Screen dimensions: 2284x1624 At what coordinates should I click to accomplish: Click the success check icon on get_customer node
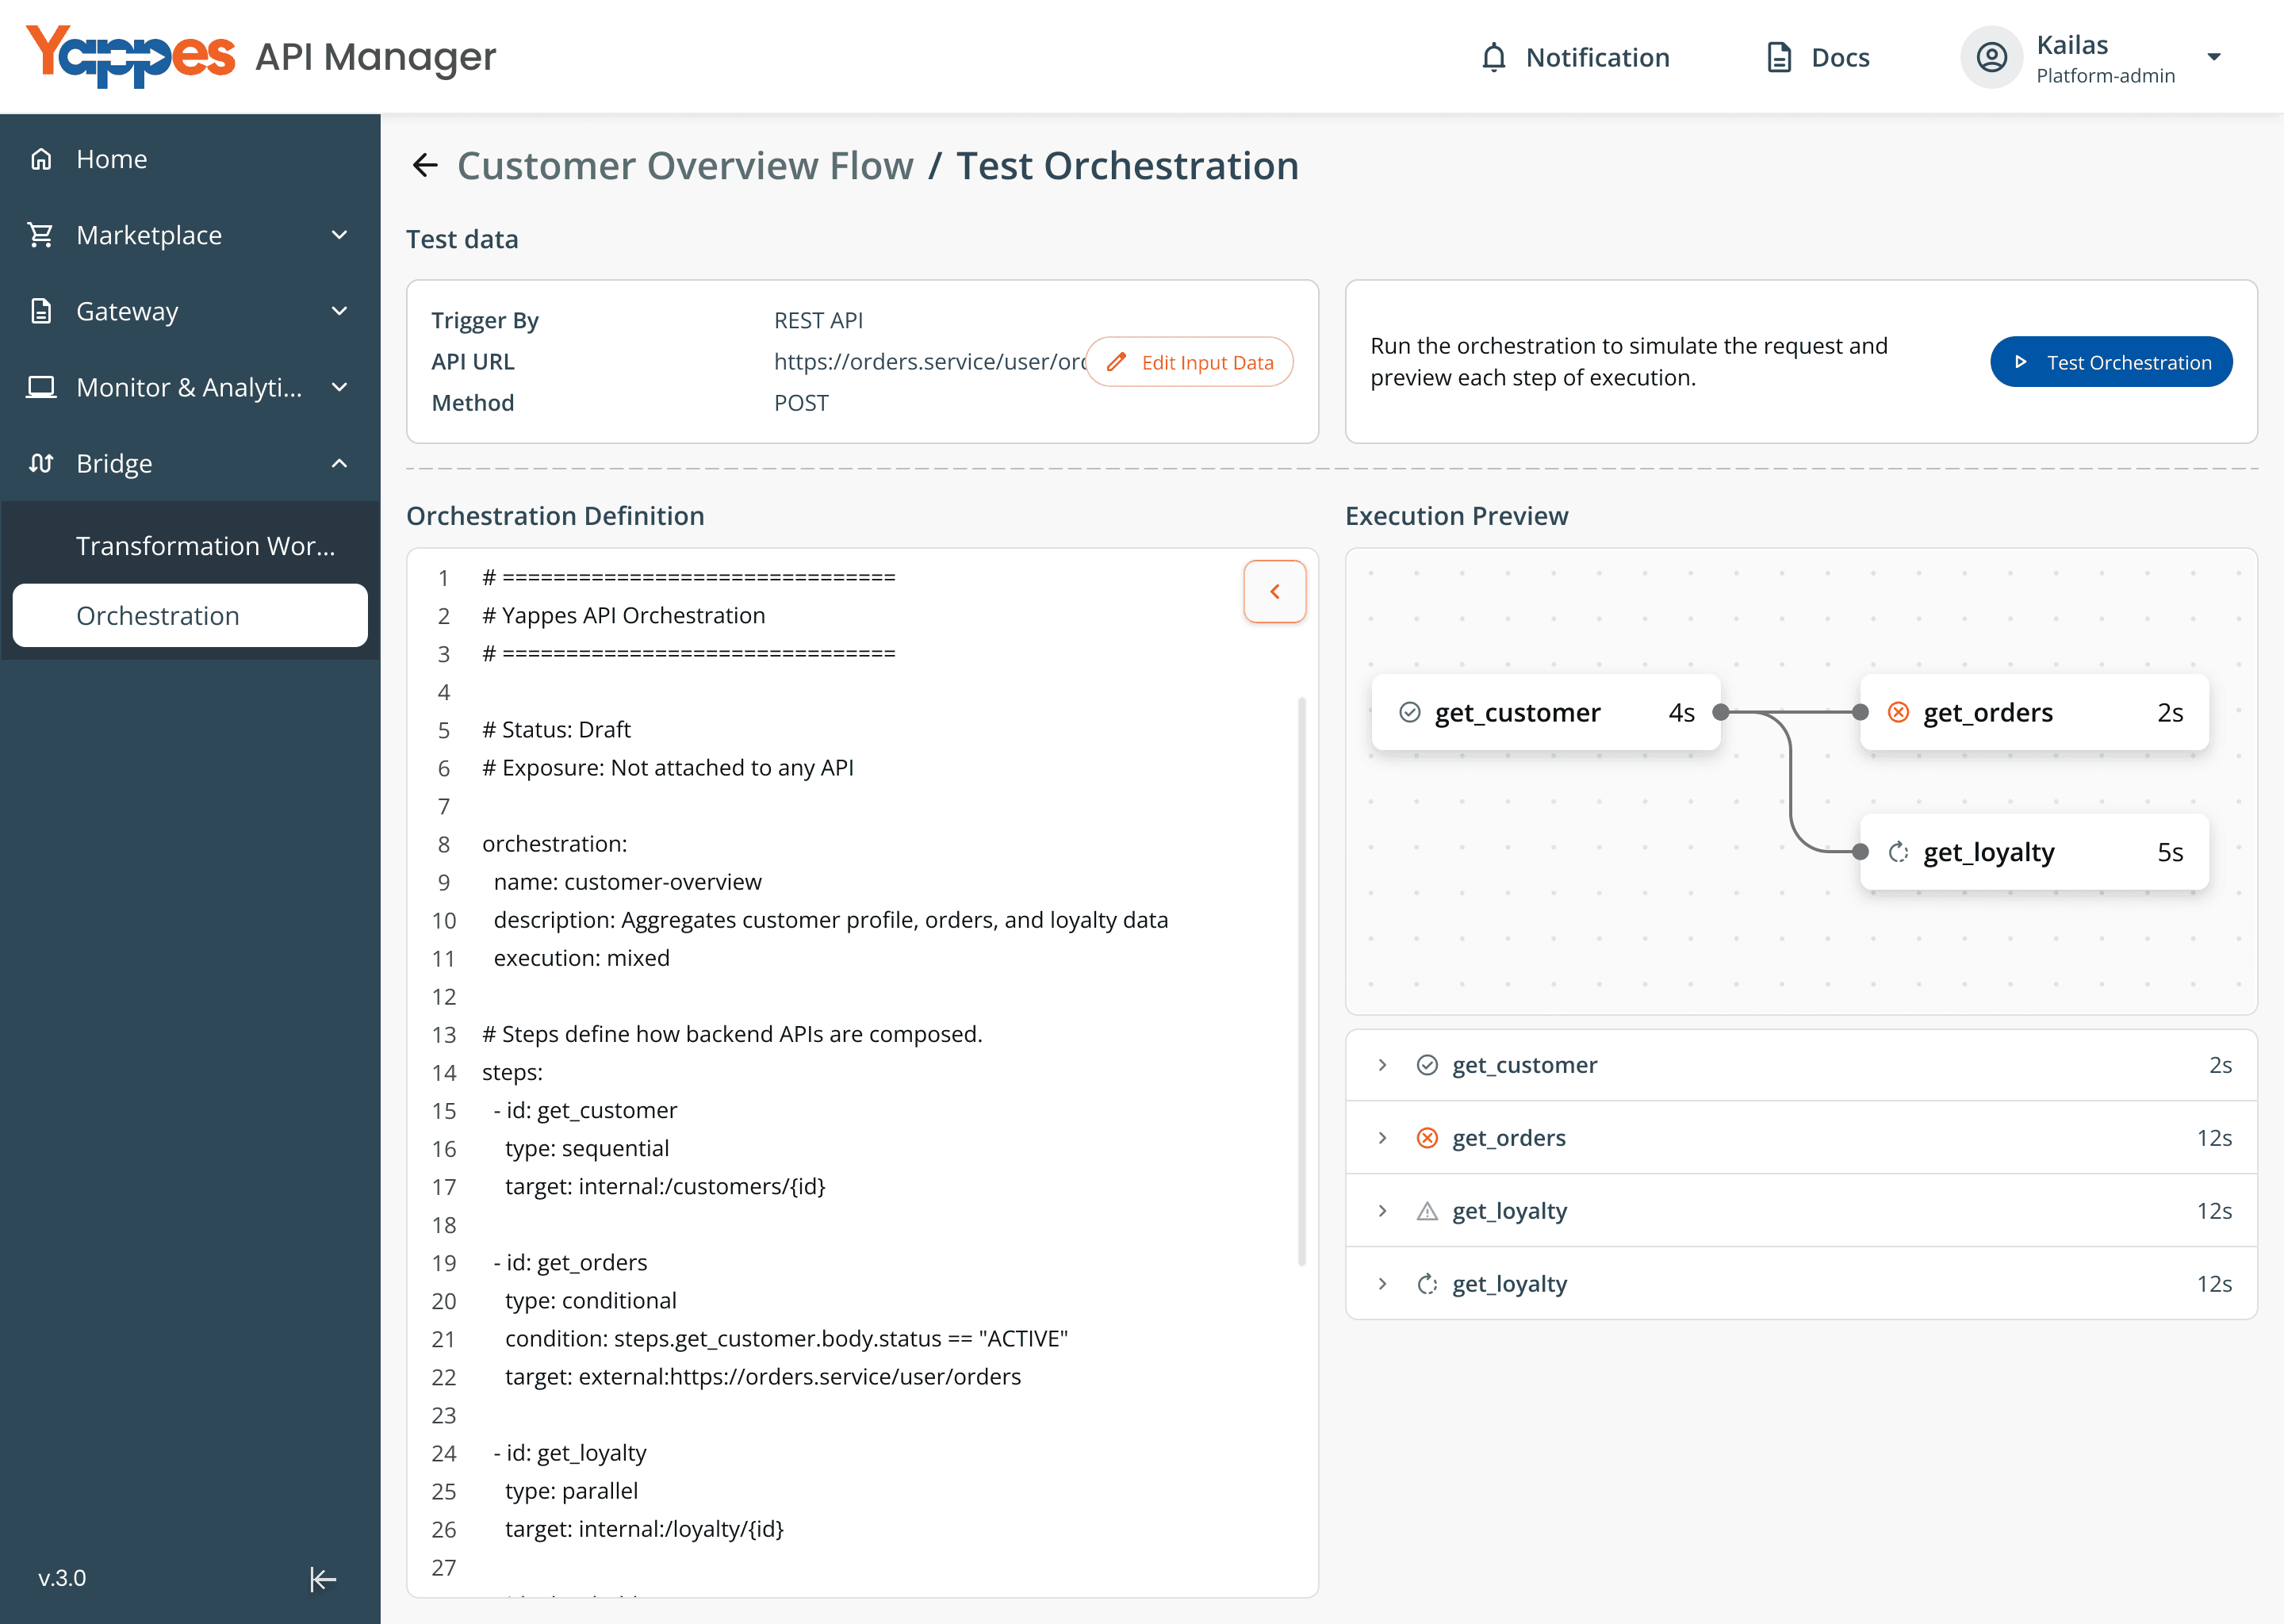(x=1410, y=713)
